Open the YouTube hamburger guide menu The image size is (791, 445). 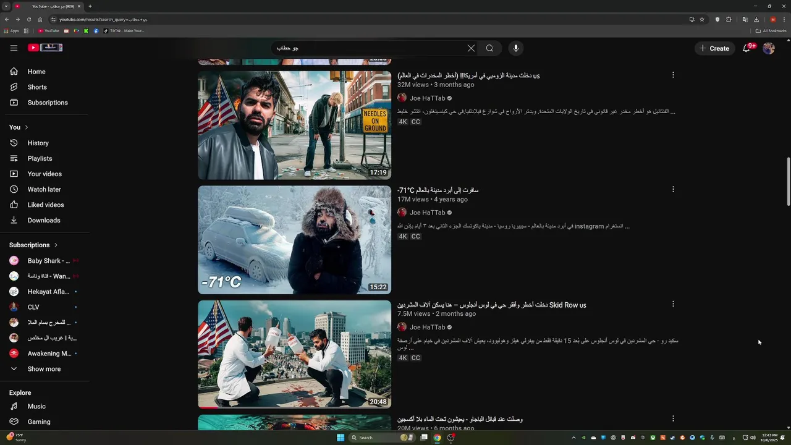pyautogui.click(x=14, y=48)
